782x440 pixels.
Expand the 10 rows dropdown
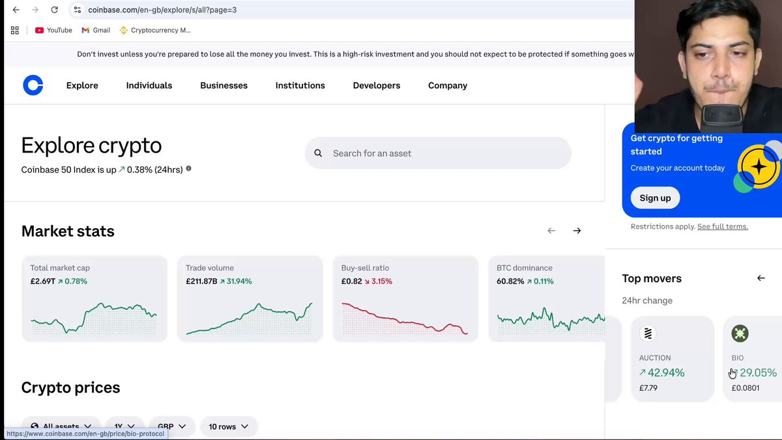coord(229,426)
